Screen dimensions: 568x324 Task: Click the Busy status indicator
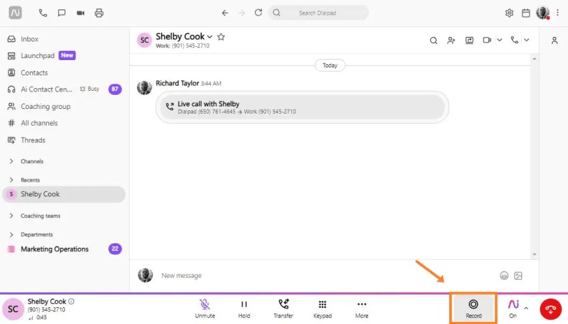coord(90,89)
